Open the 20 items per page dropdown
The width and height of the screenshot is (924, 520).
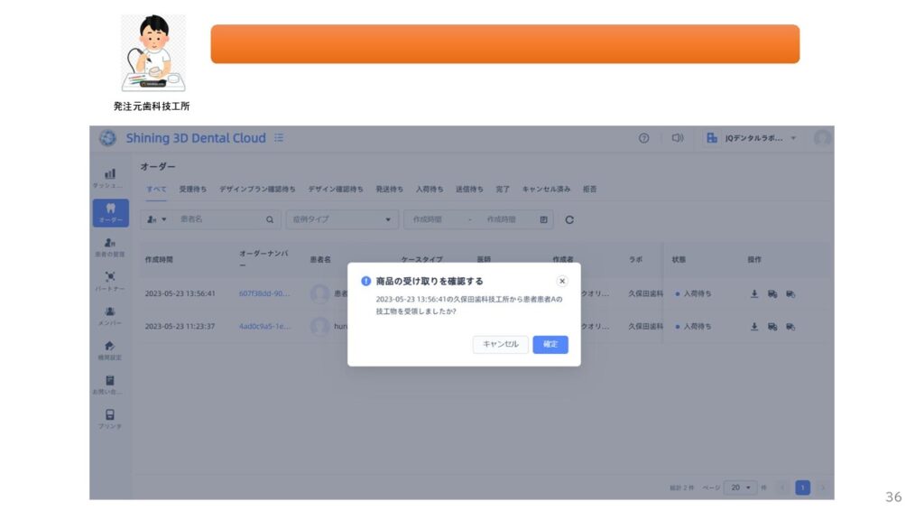click(741, 487)
